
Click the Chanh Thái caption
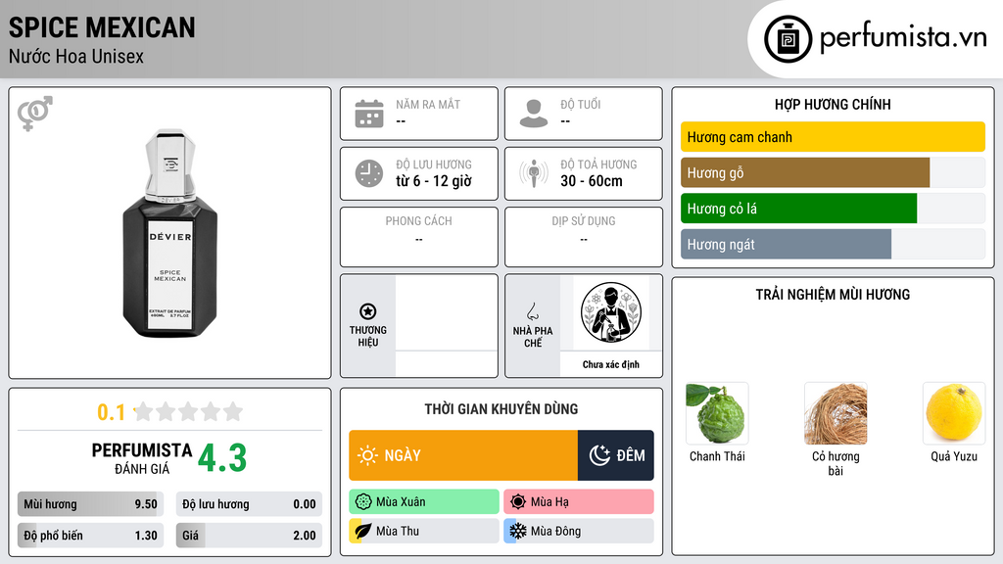coord(717,456)
